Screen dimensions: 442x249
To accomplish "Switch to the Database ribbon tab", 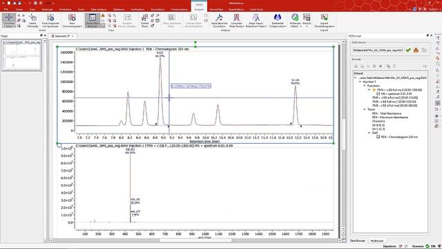I will 119,9.
